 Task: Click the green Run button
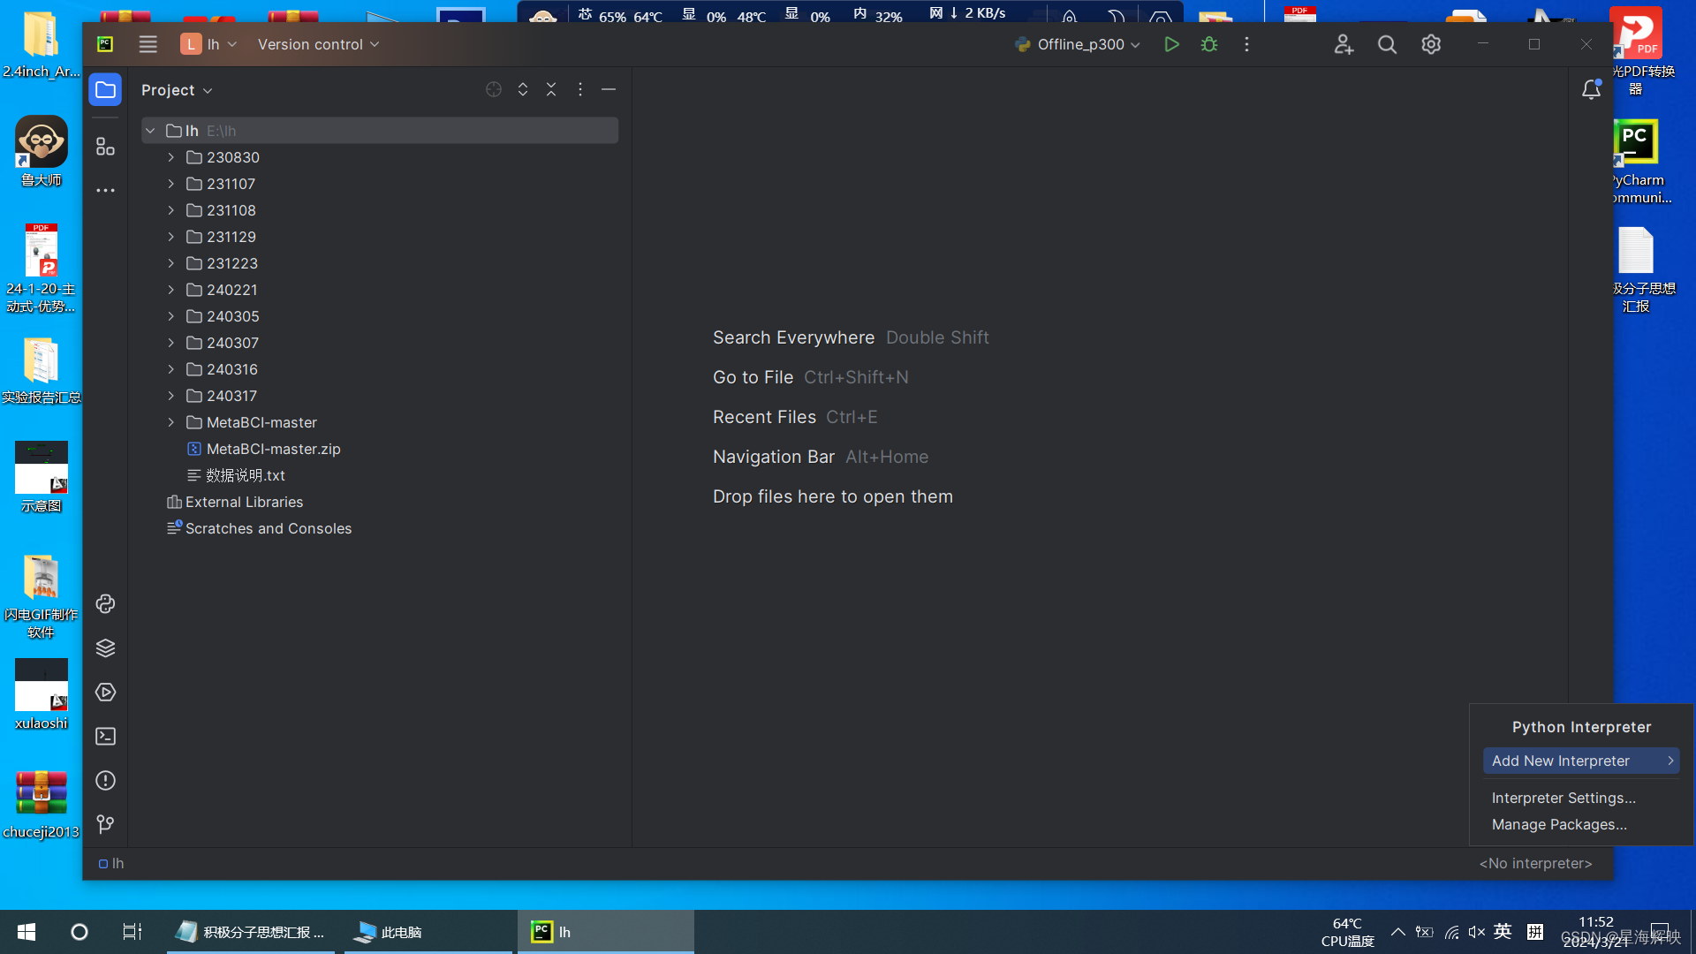(x=1171, y=44)
